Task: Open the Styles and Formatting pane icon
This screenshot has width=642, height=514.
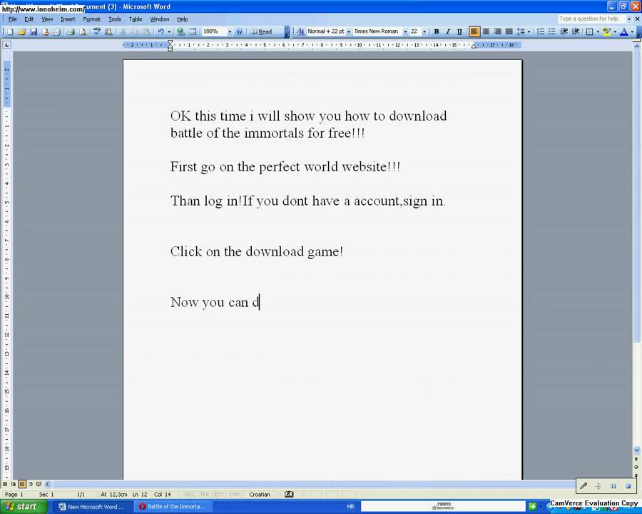Action: 300,31
